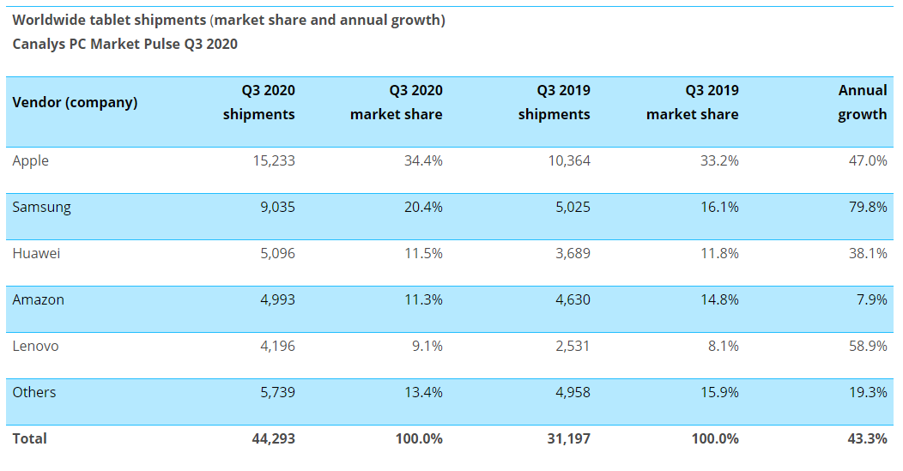Click the "Q3 2020 market share" column header

click(397, 102)
